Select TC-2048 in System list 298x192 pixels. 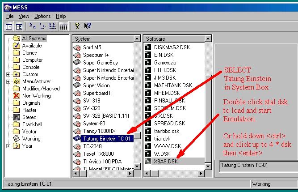coord(92,146)
